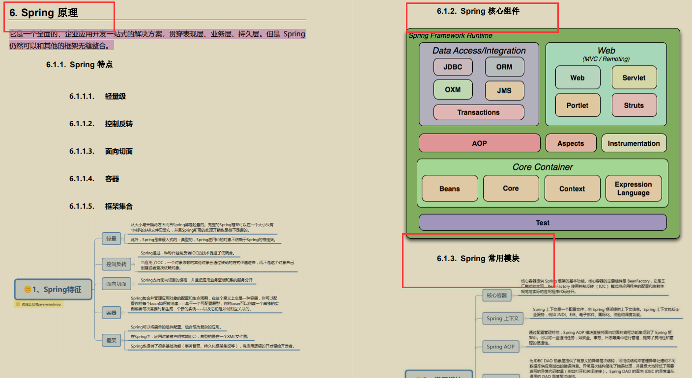The image size is (692, 378).
Task: Click the heading "6.1.2. Spring 核心组件"
Action: (478, 11)
